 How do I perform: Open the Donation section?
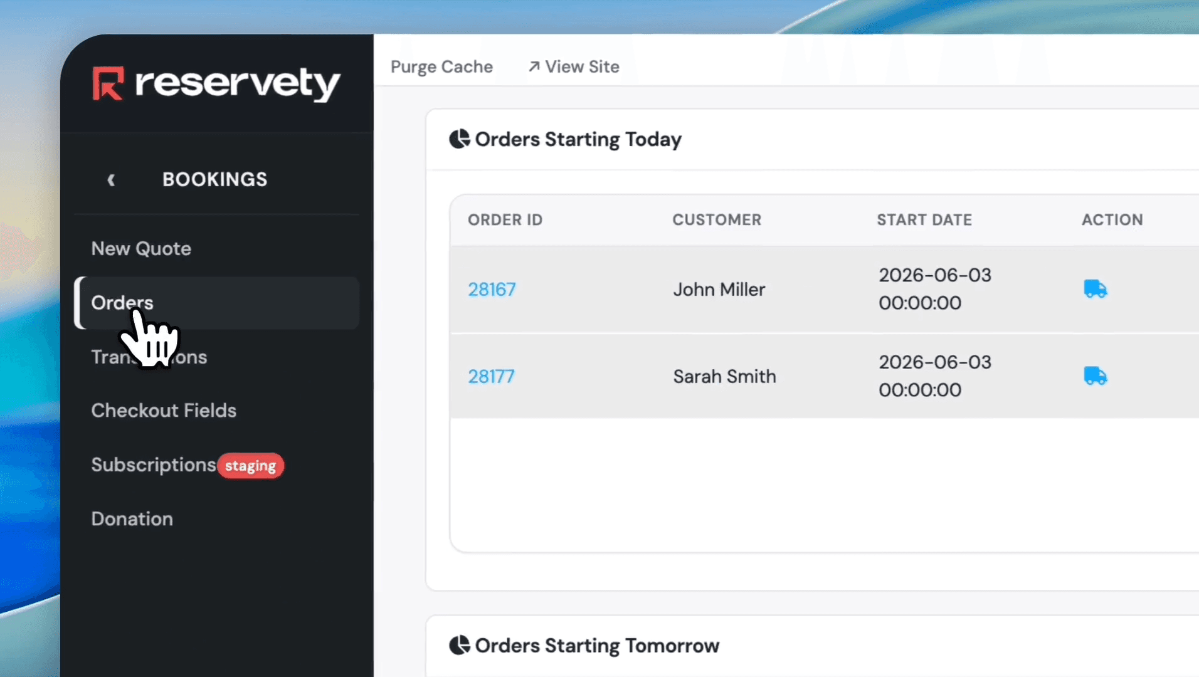132,519
